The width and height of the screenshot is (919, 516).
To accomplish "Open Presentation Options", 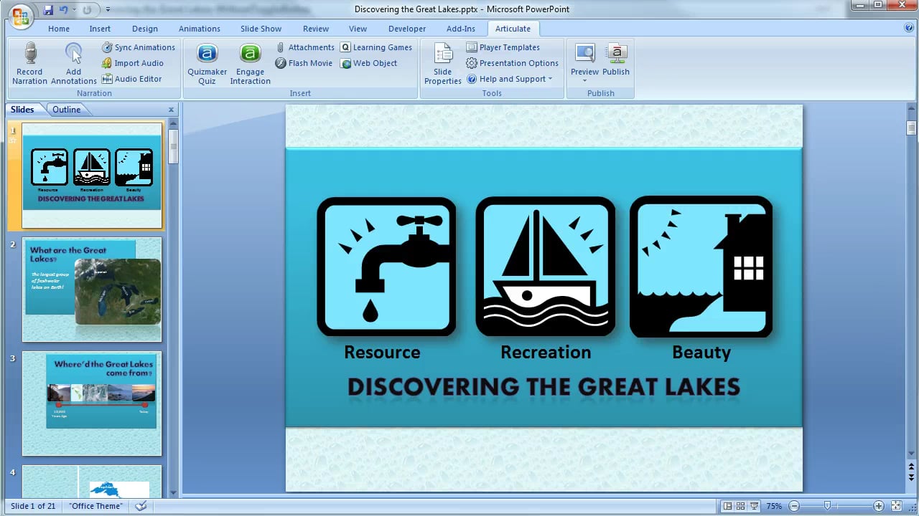I will point(512,63).
